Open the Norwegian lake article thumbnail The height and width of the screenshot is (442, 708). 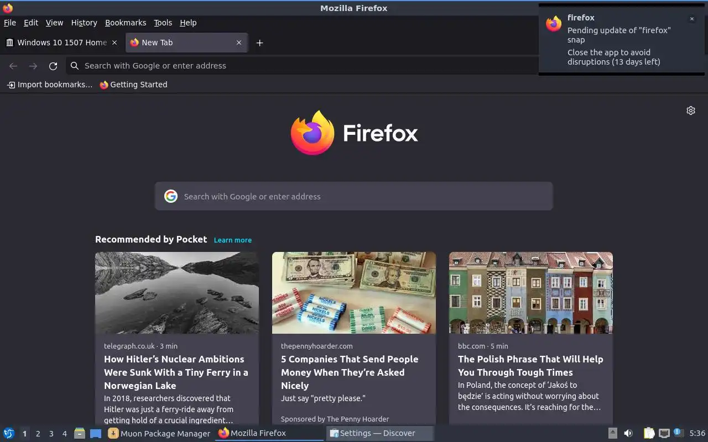177,293
